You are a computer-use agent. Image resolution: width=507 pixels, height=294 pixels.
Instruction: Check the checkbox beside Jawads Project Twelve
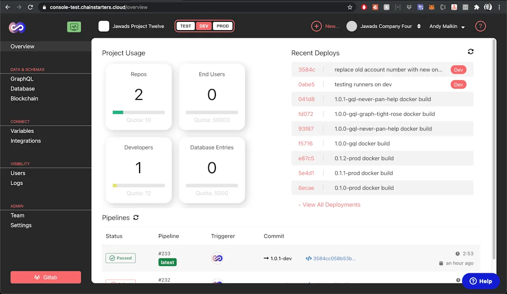(104, 26)
